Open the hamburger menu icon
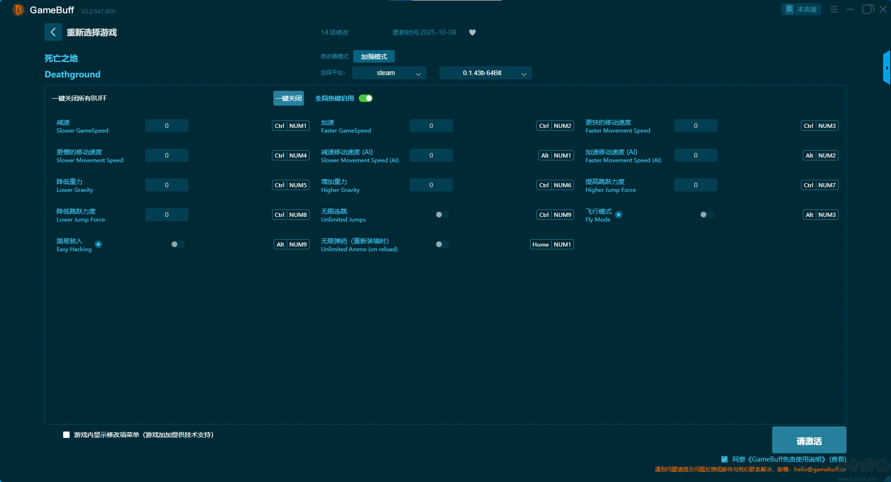 pos(834,9)
